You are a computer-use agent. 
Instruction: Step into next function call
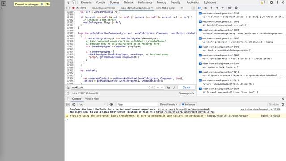pos(211,8)
